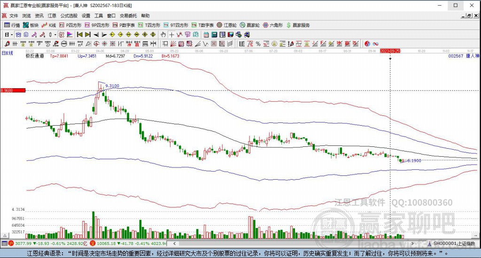Open the 工具 menu
Image resolution: width=481 pixels, height=258 pixels.
[99, 15]
